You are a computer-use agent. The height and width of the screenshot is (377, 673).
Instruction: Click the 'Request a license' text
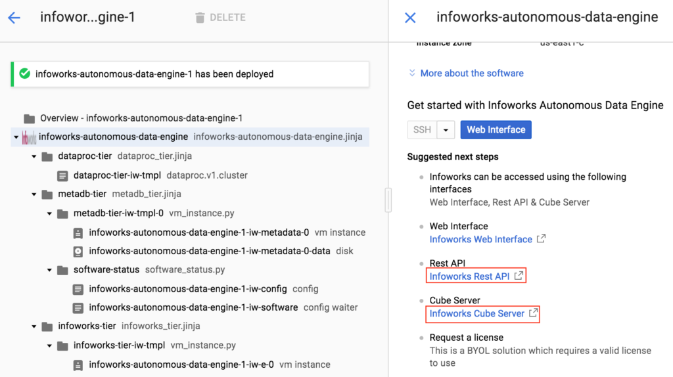click(467, 338)
